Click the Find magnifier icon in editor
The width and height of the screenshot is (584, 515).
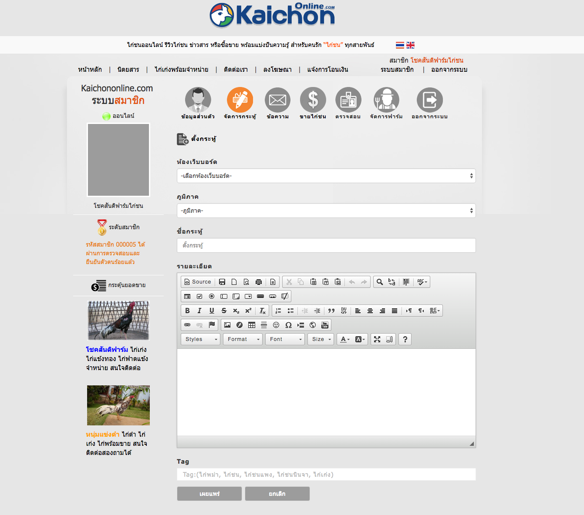(x=380, y=282)
